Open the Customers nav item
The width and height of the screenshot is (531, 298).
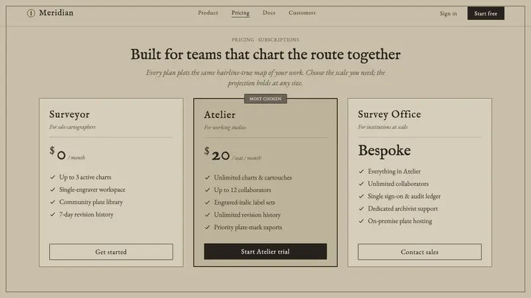[x=302, y=13]
